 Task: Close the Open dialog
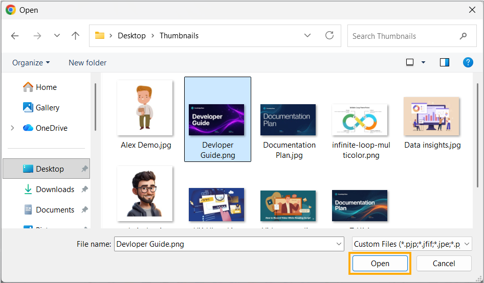472,10
